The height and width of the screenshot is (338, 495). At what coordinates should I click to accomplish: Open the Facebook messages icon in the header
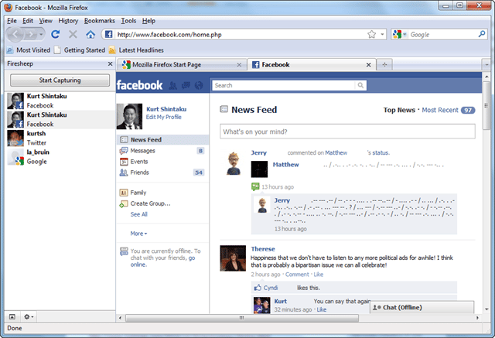[x=186, y=85]
